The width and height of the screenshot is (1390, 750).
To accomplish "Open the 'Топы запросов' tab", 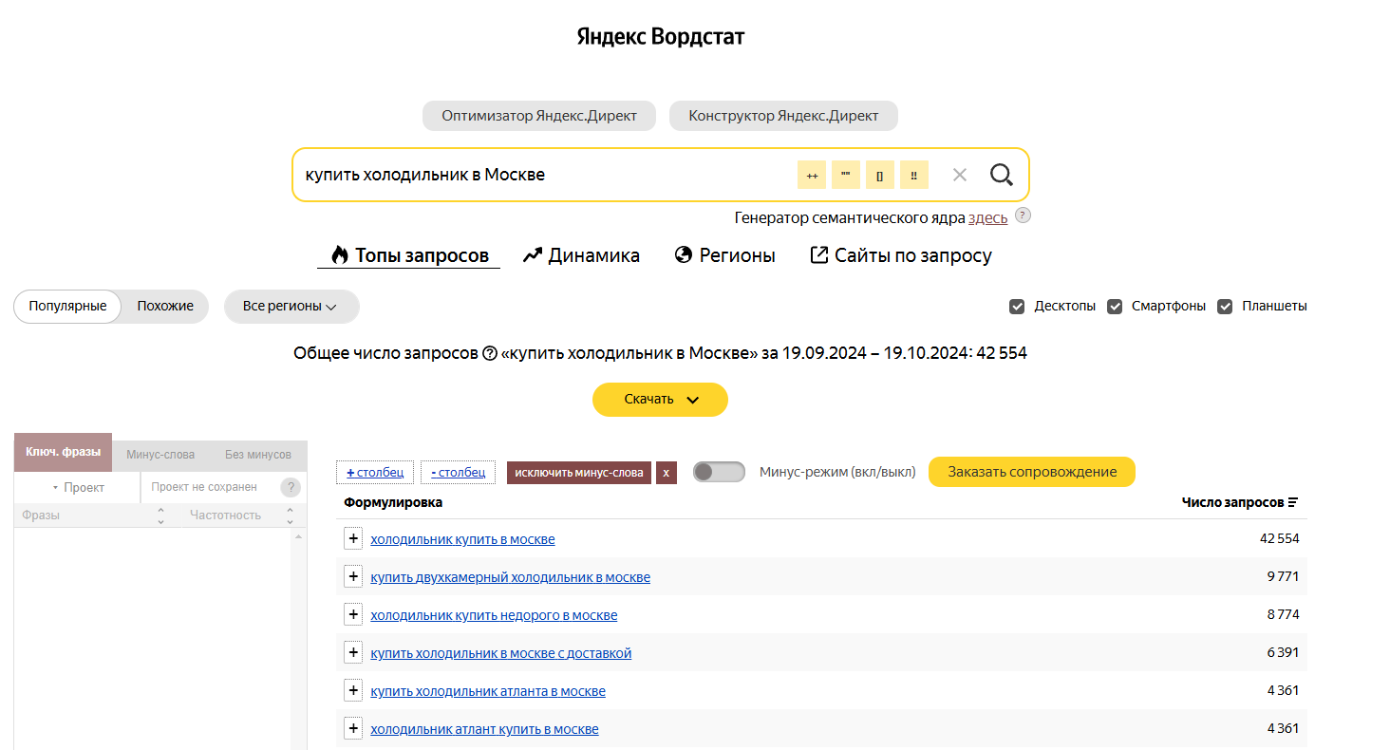I will tap(409, 255).
